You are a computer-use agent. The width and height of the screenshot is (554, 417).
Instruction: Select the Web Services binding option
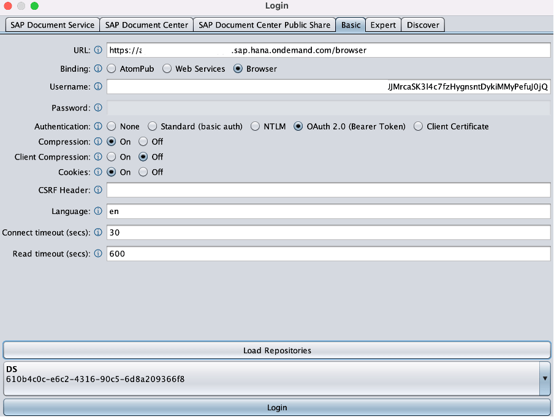(167, 69)
